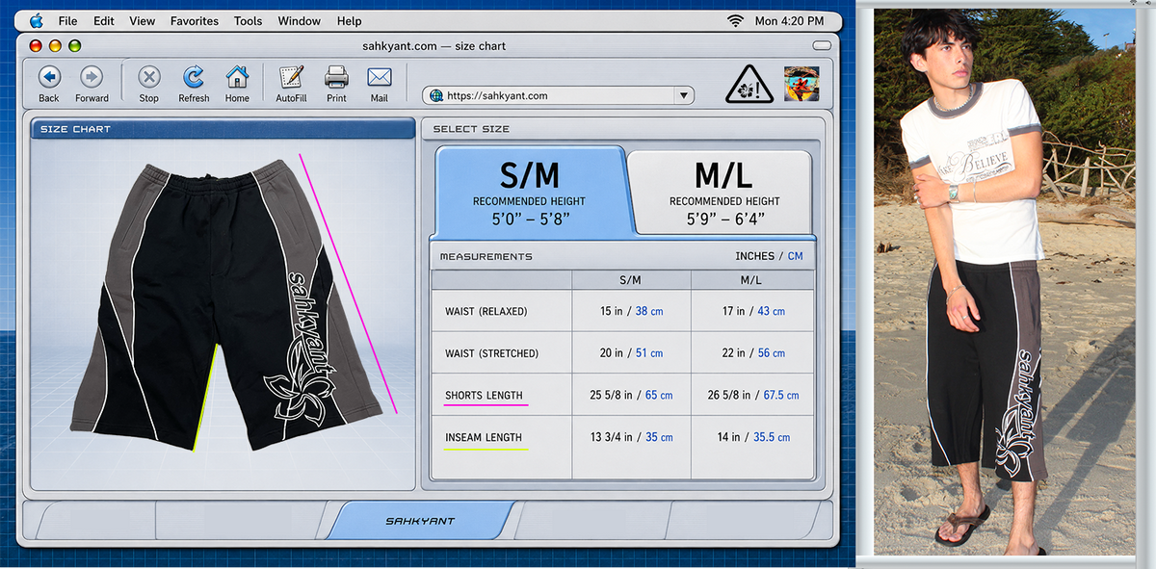Click the Stop loading icon
The width and height of the screenshot is (1156, 569).
point(148,77)
